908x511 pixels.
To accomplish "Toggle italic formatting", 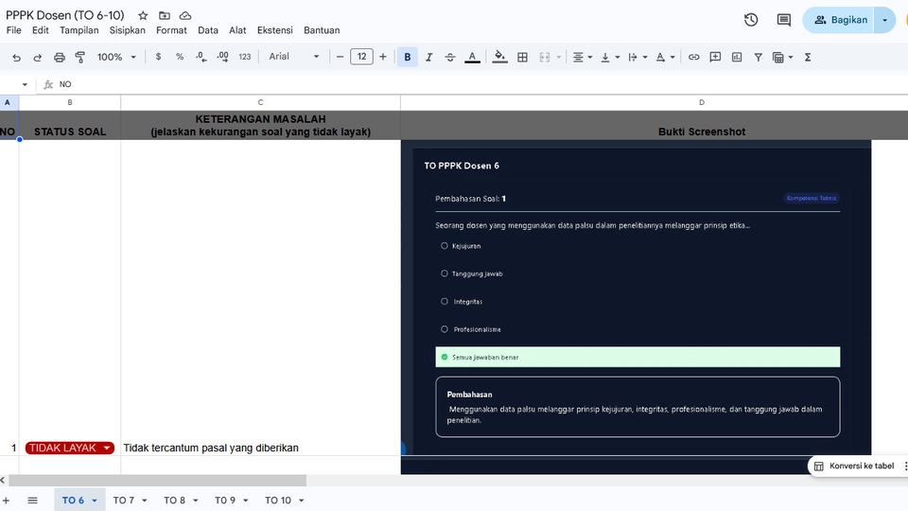I will tap(429, 57).
